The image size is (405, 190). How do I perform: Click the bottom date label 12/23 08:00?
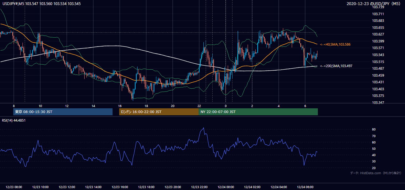pos(14,187)
